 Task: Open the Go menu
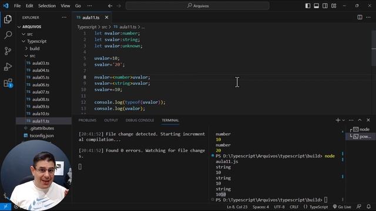point(78,6)
